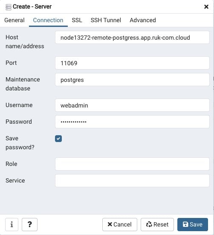Click the Username field with webadmin

132,105
